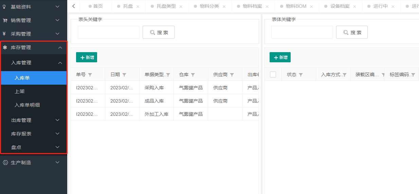
Task: Open the filter for 仓库 column
Action: [x=193, y=75]
